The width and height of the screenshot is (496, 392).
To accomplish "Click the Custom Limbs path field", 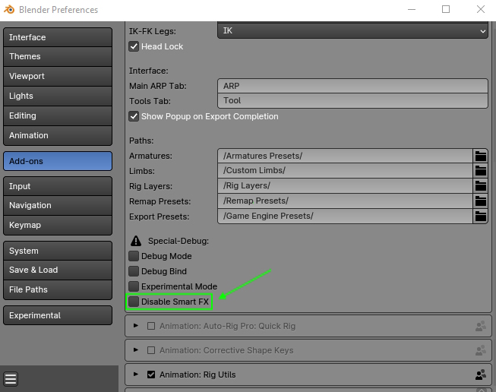I will tap(345, 171).
